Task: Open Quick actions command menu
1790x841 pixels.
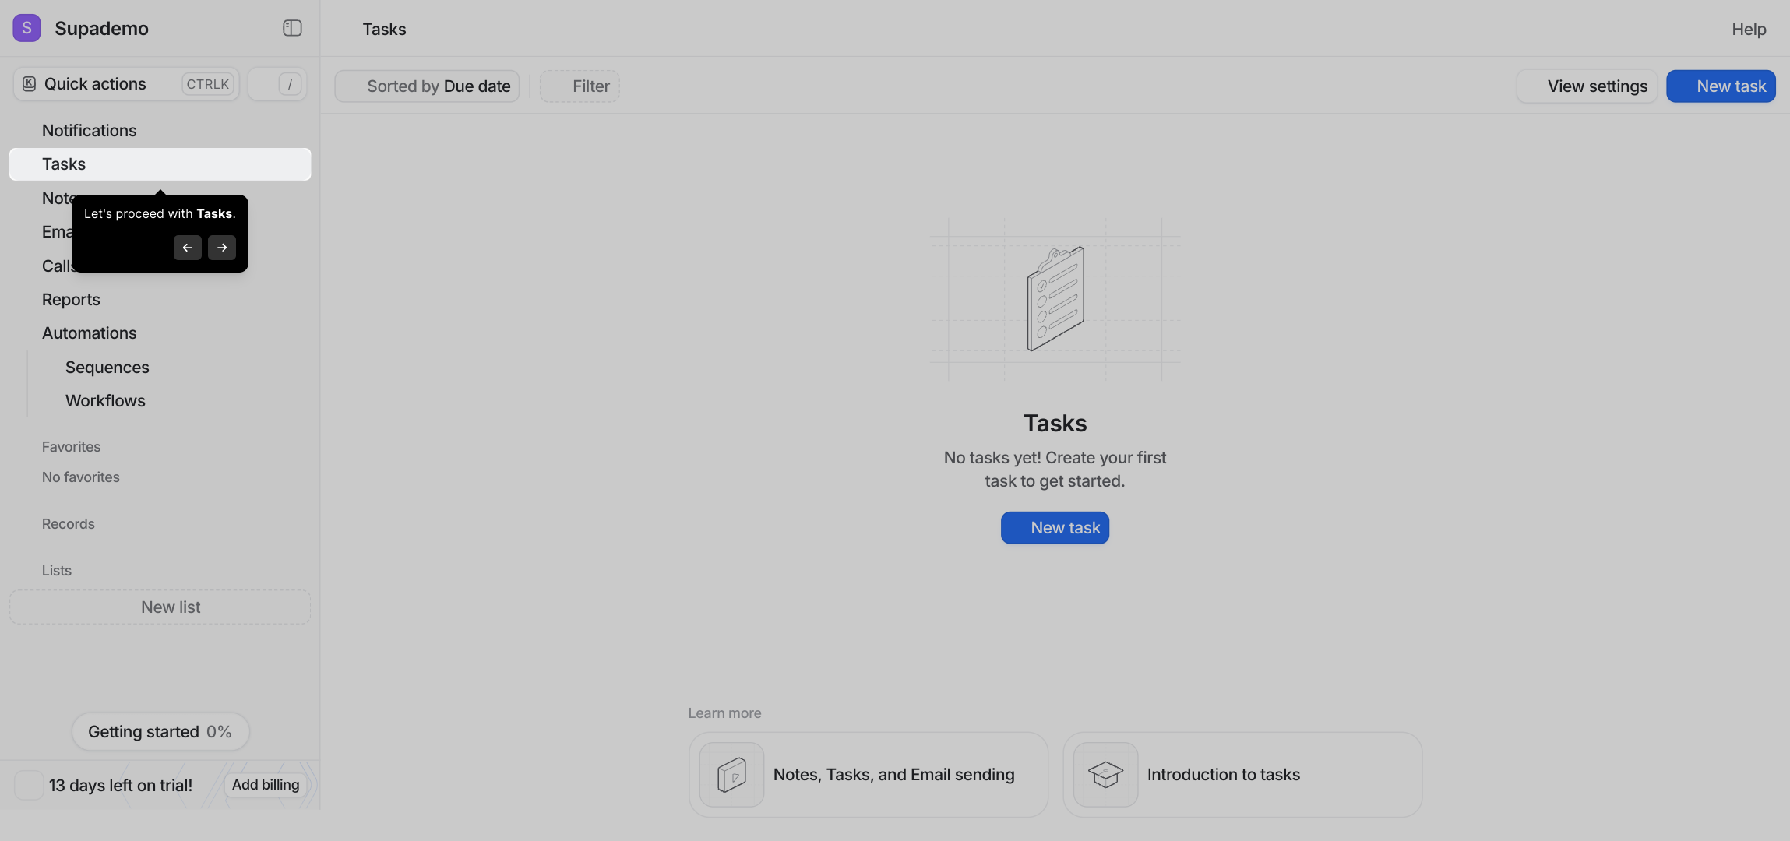Action: 126,84
